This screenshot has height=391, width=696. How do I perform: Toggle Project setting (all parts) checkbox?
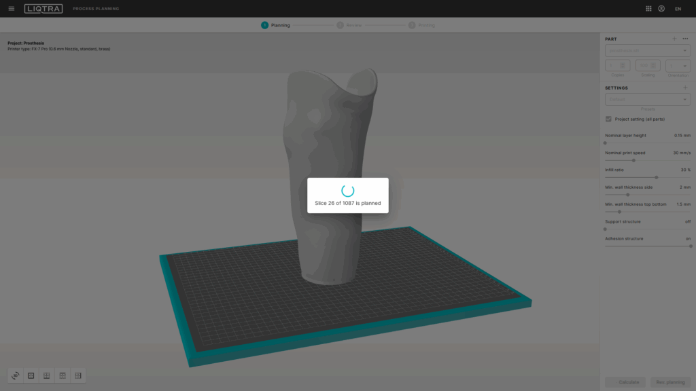609,119
